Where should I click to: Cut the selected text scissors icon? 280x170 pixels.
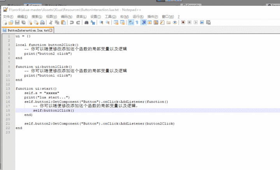coord(51,23)
